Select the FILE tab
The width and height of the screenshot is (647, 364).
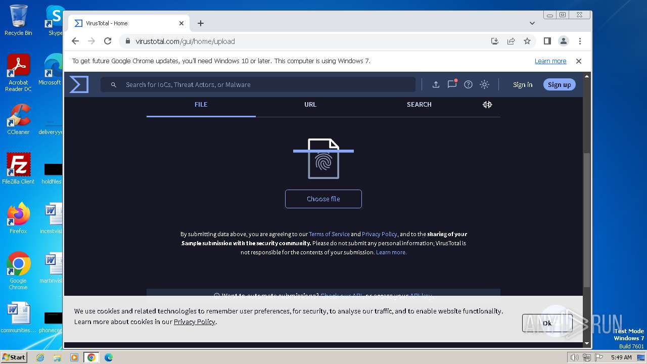click(201, 105)
